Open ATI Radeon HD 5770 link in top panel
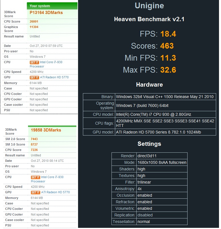This screenshot has width=221, height=229. click(54, 77)
